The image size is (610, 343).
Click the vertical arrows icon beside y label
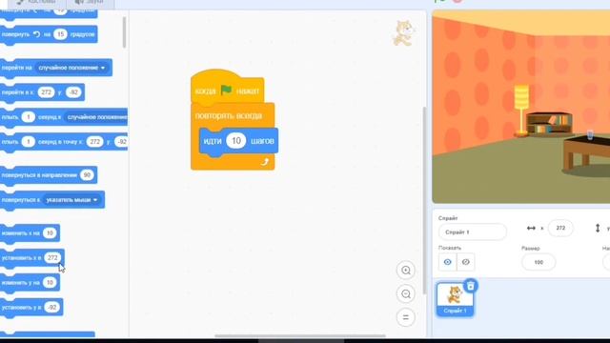coord(598,229)
